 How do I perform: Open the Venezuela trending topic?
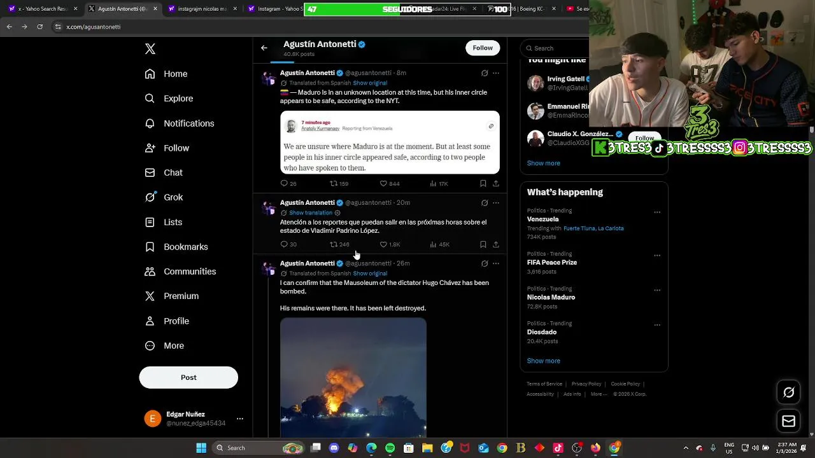pos(542,219)
